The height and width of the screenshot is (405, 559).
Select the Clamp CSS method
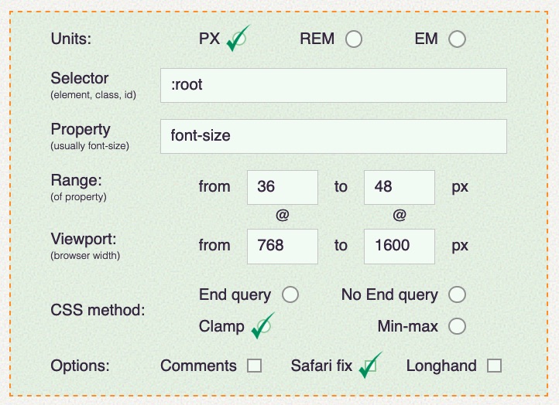[263, 326]
